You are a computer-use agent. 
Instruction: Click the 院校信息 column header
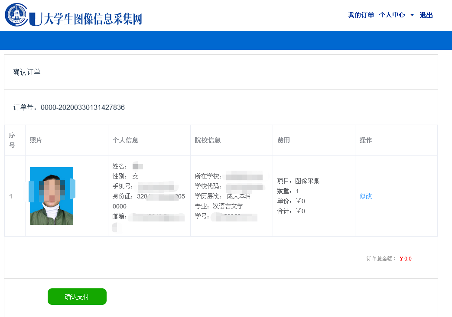coord(208,140)
